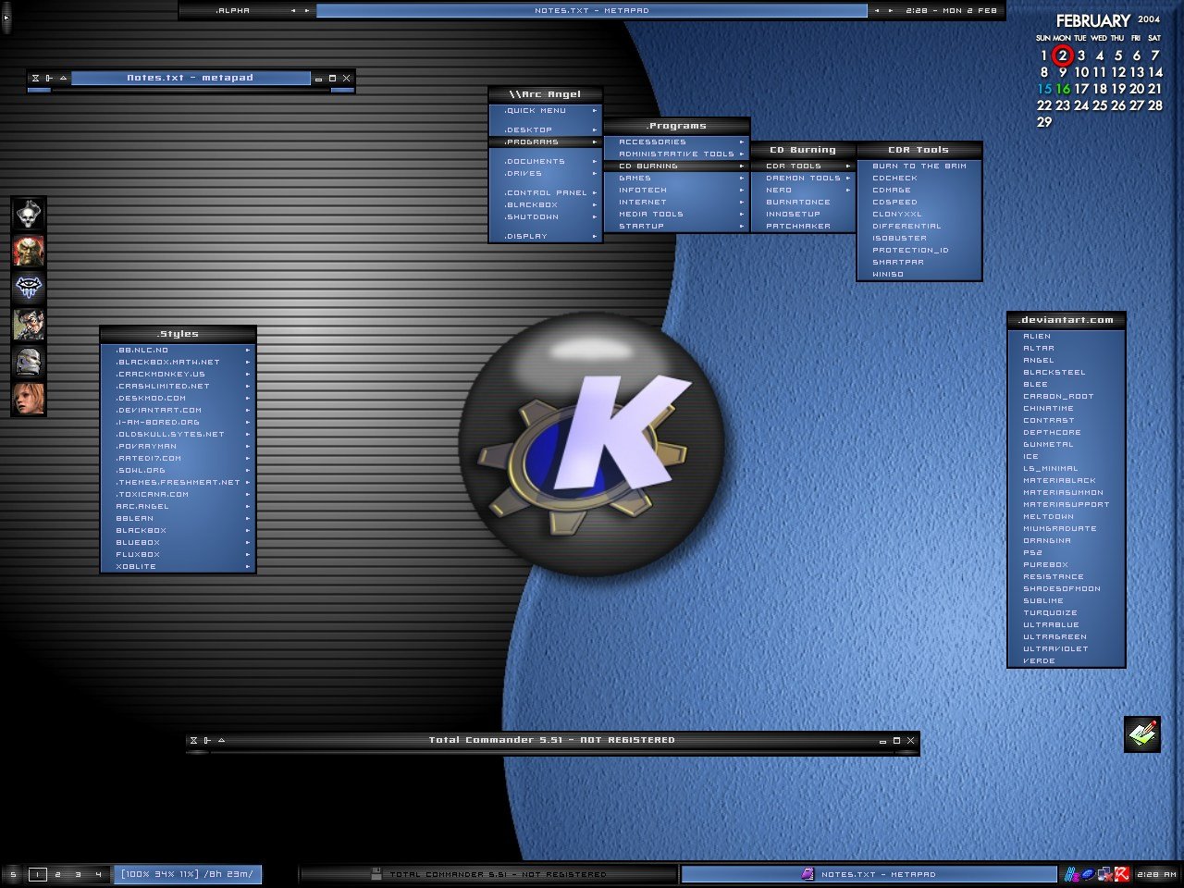Click the PureBox style entry
Screen dimensions: 1184x888
[1066, 565]
